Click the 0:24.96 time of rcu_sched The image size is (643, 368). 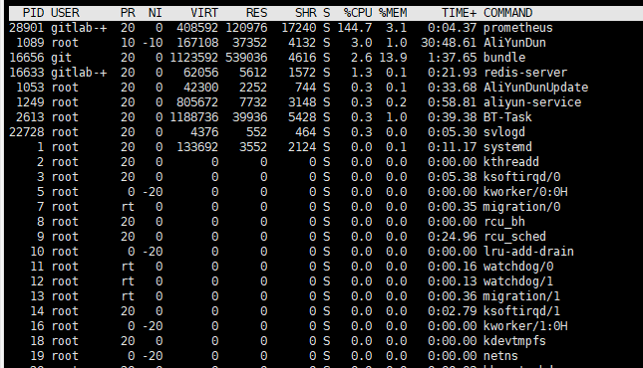click(x=453, y=237)
